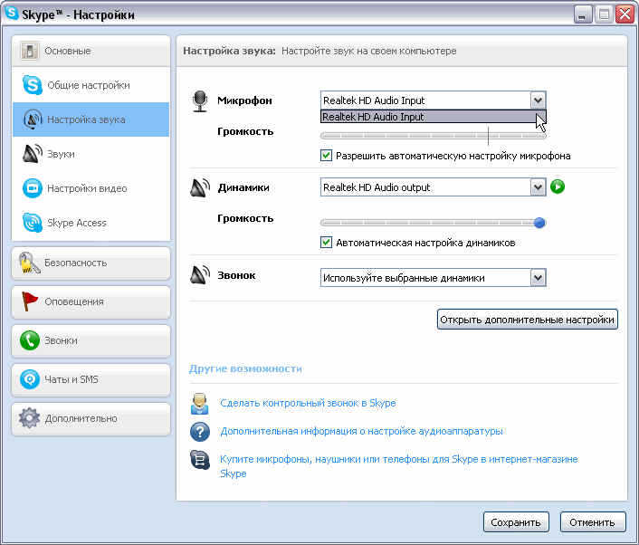Click the speaker icon beside Звонок
639x545 pixels.
tap(200, 275)
